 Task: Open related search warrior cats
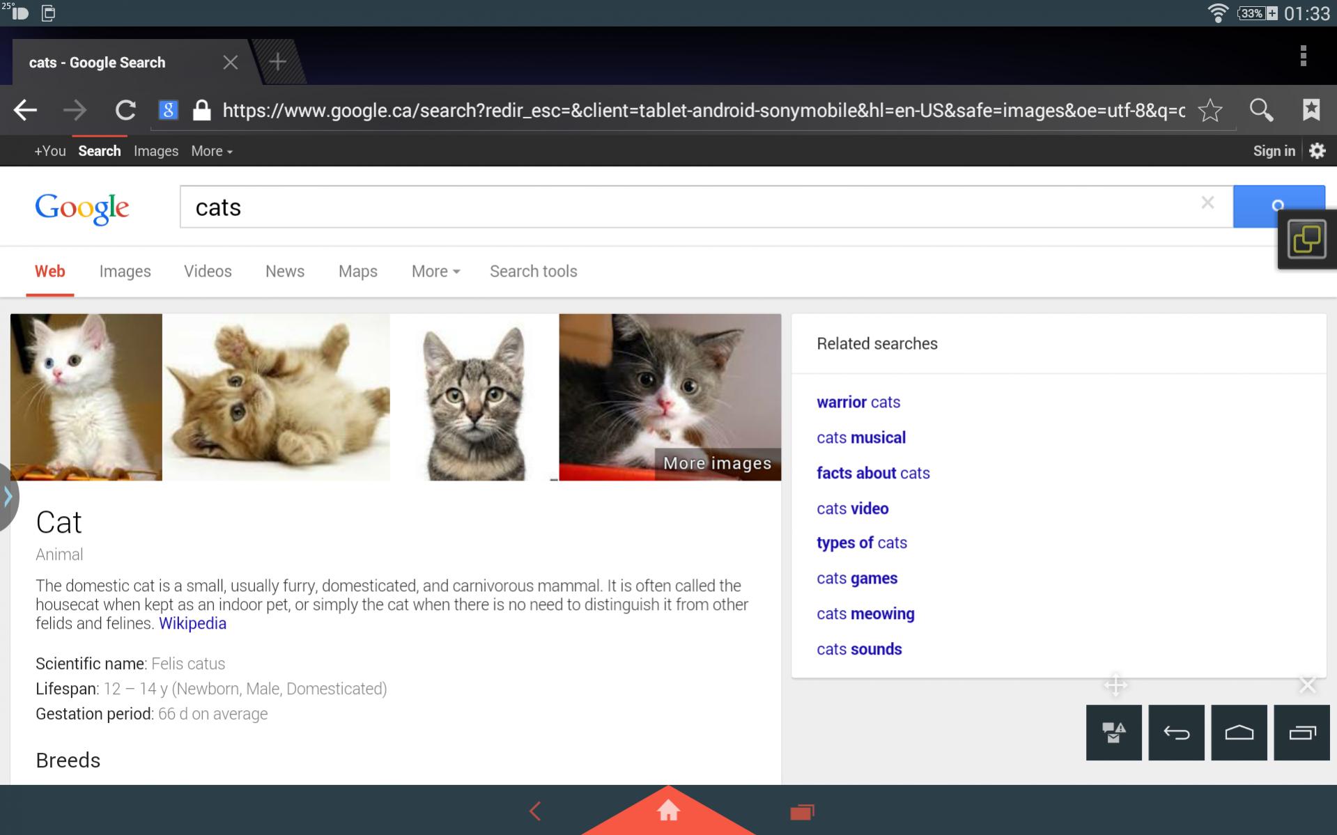[858, 403]
